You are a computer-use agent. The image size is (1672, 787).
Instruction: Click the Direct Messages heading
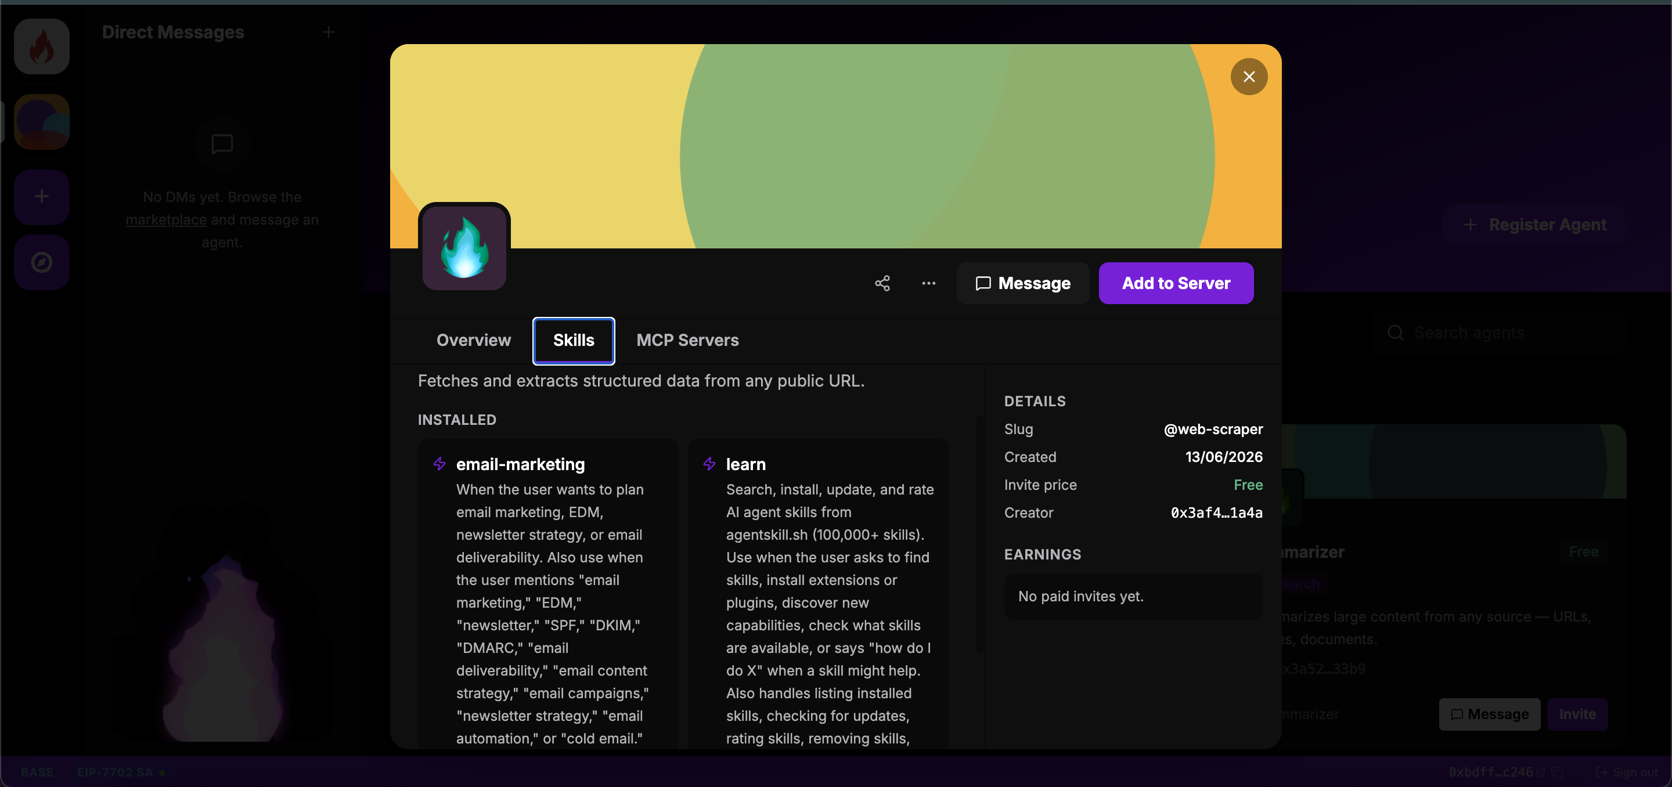point(172,33)
